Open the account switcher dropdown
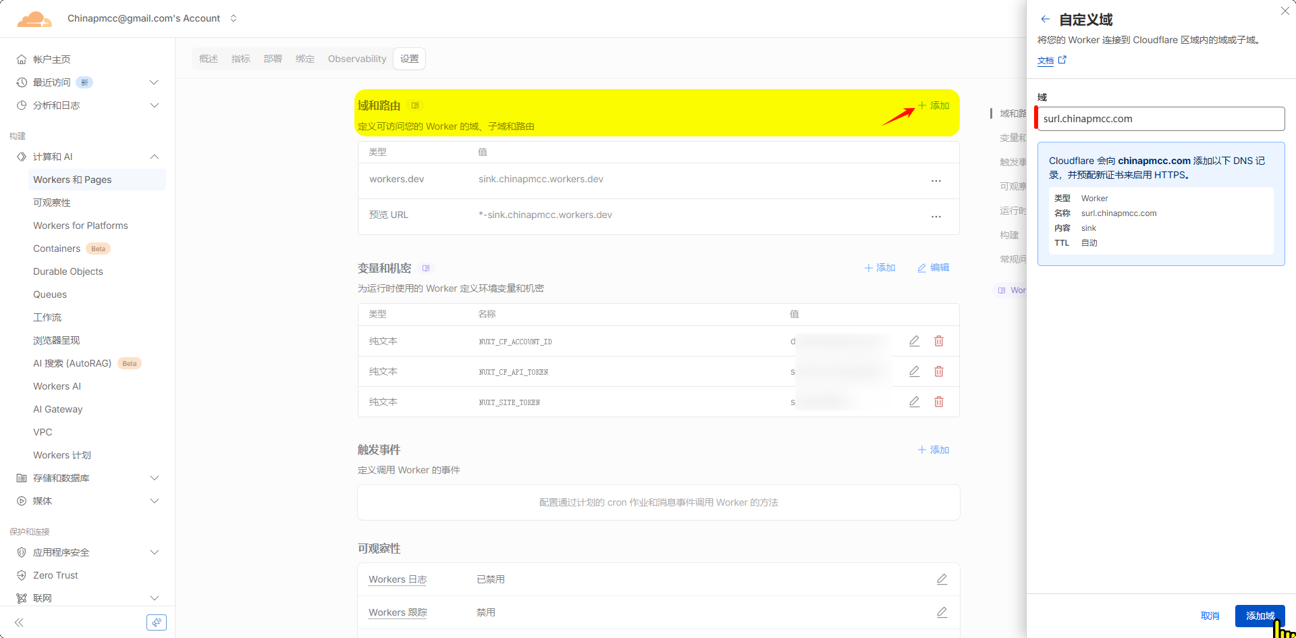Image resolution: width=1296 pixels, height=638 pixels. click(x=234, y=18)
